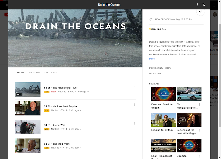221x159 pixels.
Task: Play The Mississippi River episode thumbnail
Action: 28,90
